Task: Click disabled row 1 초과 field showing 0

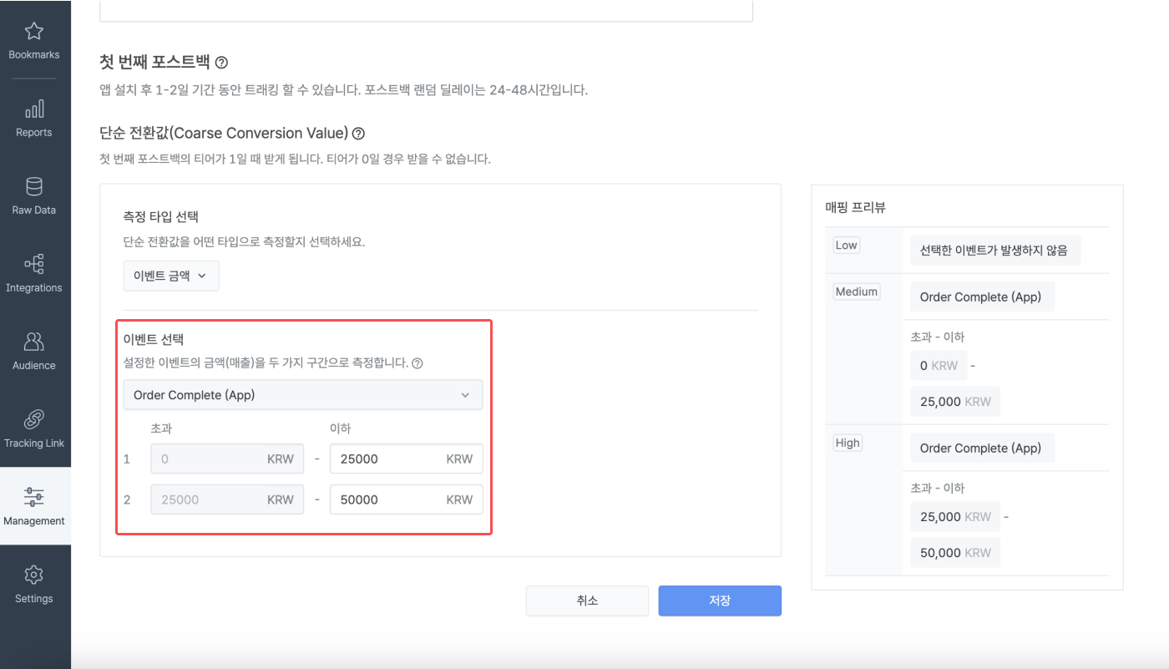Action: (x=227, y=459)
